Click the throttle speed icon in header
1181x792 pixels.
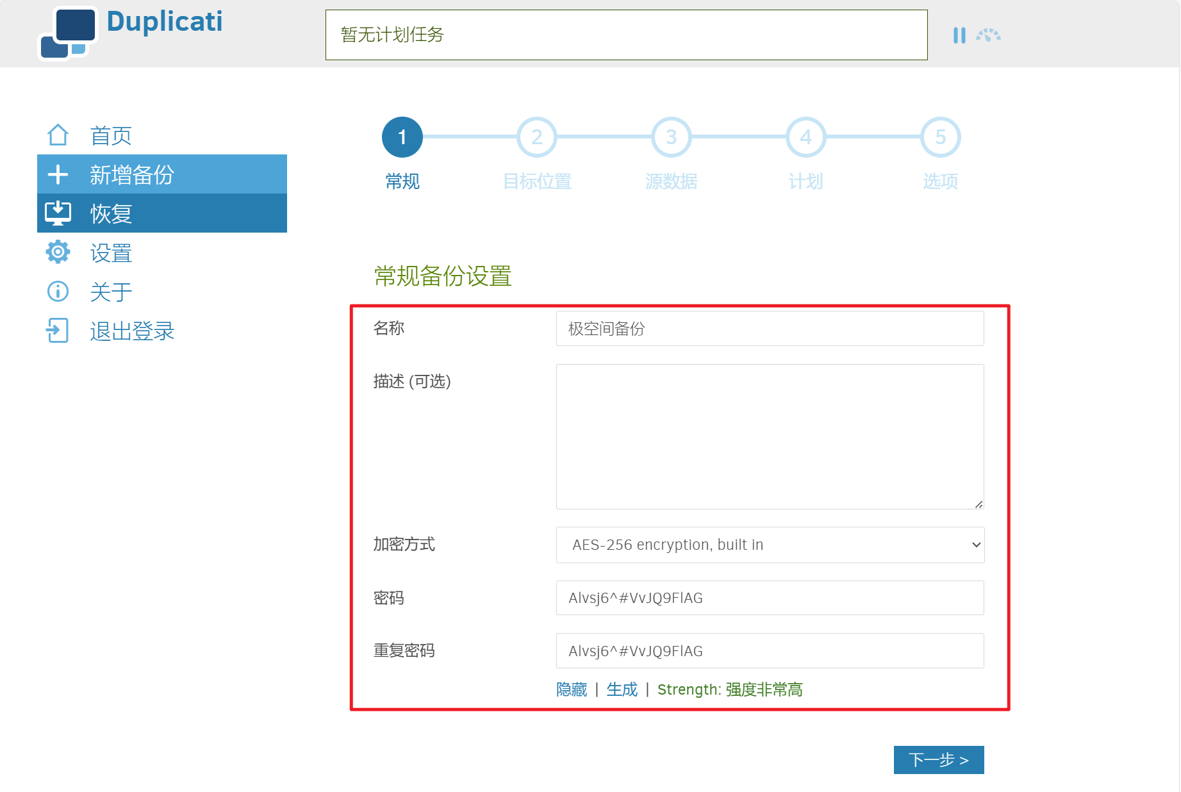tap(988, 35)
